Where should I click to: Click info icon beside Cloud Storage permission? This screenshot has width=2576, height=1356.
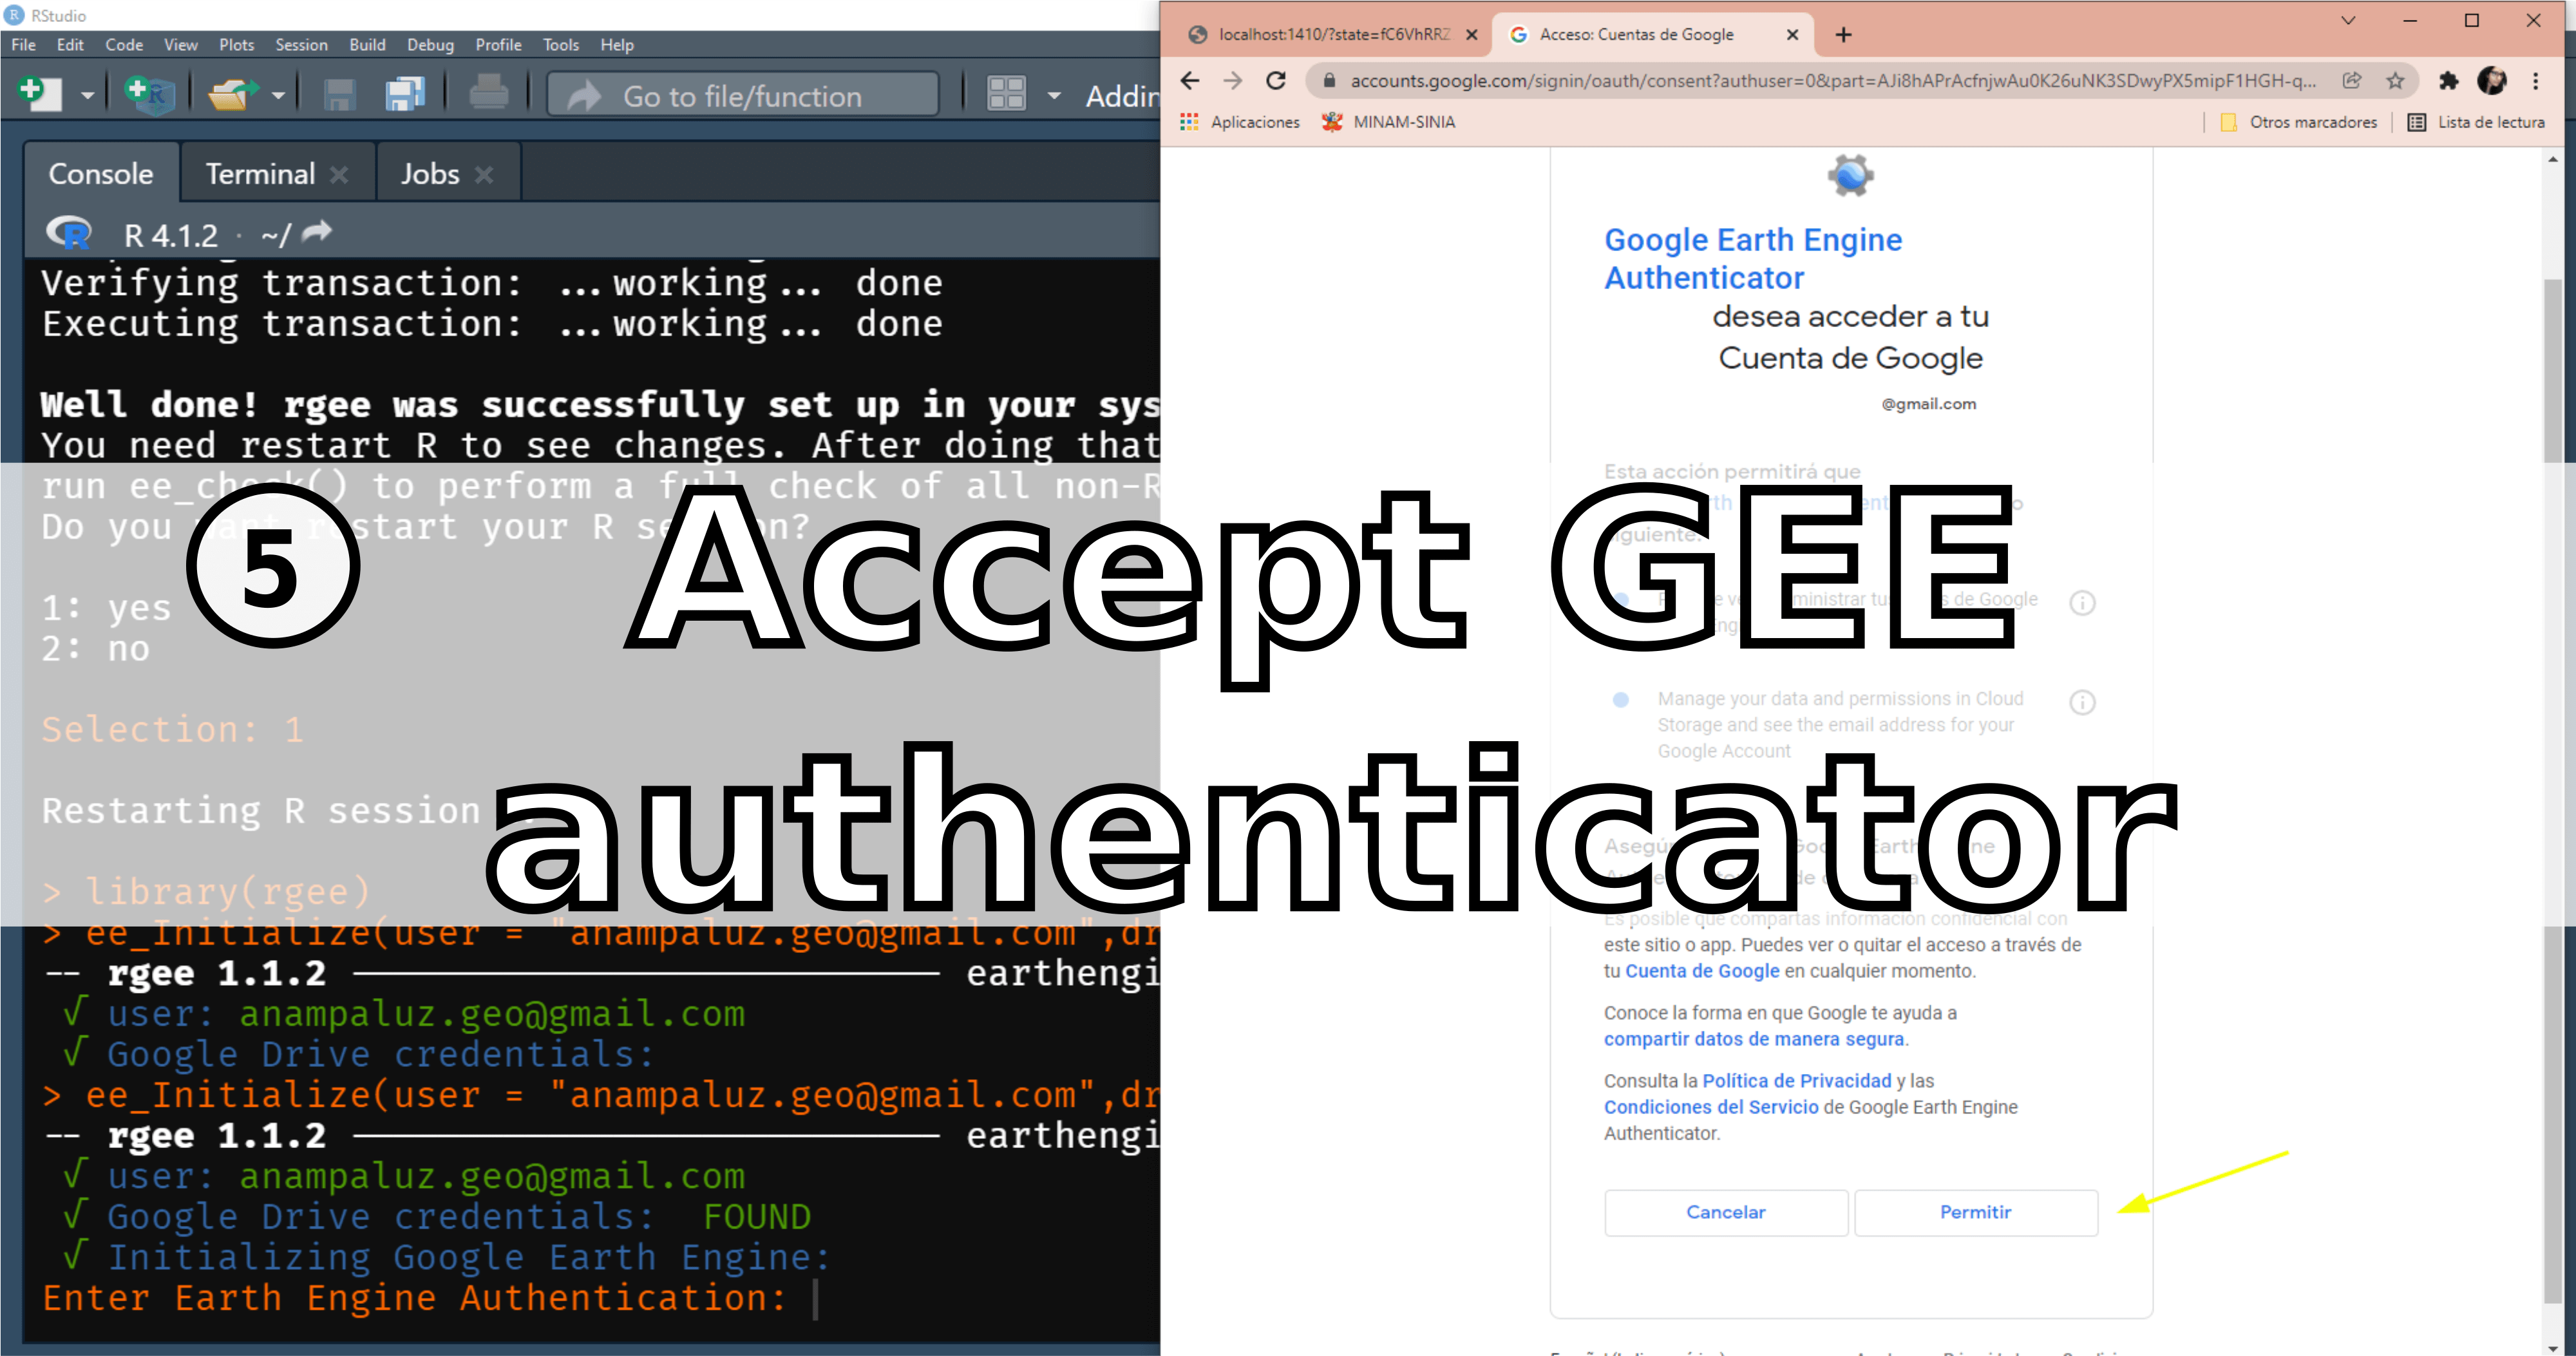pyautogui.click(x=2082, y=702)
